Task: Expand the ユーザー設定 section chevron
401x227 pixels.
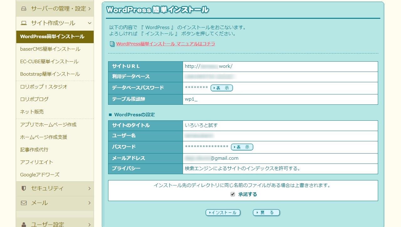Action: (x=89, y=224)
